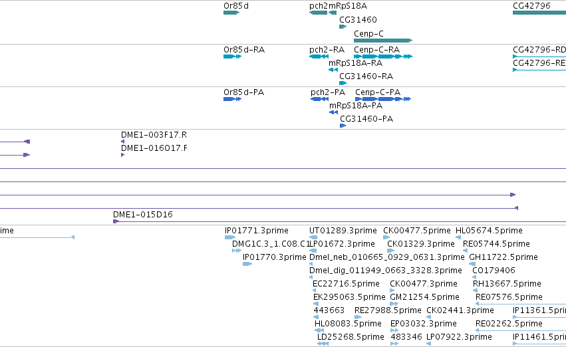Image resolution: width=566 pixels, height=347 pixels.
Task: Open the mRpS18A-RA transcript
Action: point(333,70)
